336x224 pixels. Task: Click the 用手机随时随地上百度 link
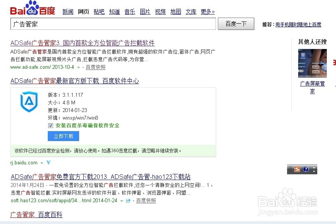(x=299, y=24)
